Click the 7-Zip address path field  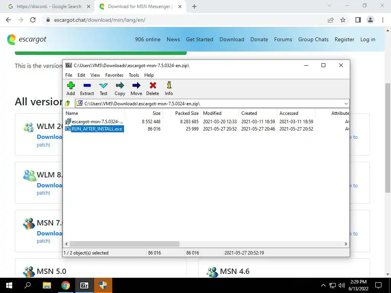click(x=210, y=103)
